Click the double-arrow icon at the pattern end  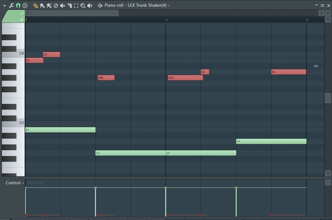pyautogui.click(x=316, y=66)
